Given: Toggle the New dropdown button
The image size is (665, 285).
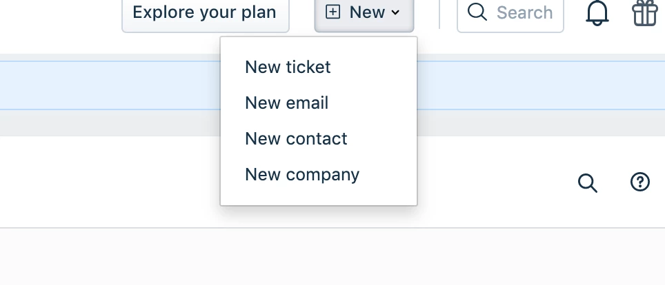Looking at the screenshot, I should [x=364, y=14].
